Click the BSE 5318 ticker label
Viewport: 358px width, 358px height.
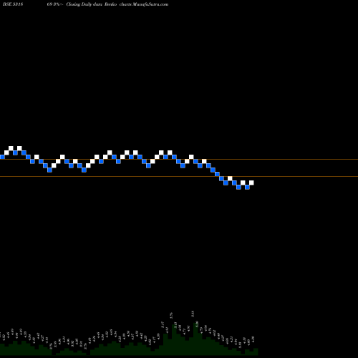pyautogui.click(x=13, y=4)
